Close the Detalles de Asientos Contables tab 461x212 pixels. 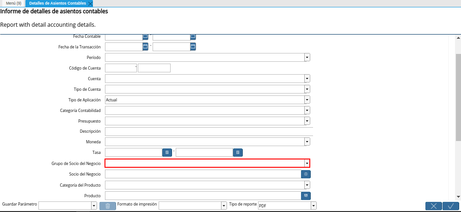(x=90, y=4)
